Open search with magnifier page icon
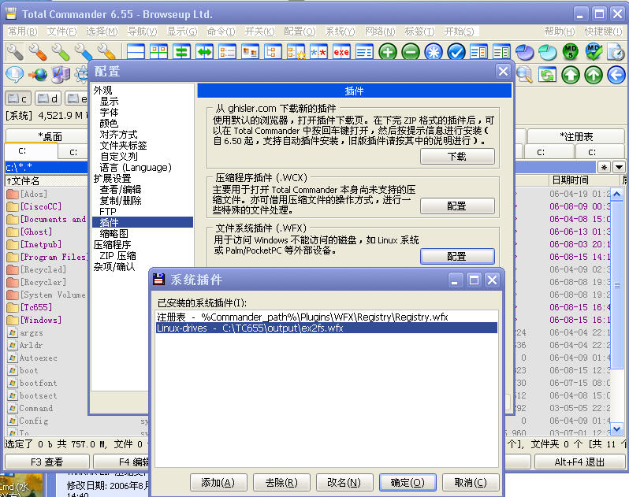 tap(524, 75)
